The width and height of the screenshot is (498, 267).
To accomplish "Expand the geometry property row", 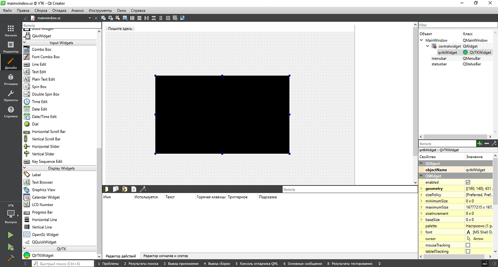I will point(422,188).
